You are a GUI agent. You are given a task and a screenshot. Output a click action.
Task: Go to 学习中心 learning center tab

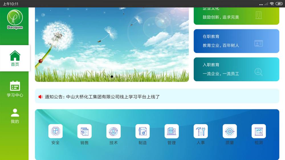click(15, 89)
